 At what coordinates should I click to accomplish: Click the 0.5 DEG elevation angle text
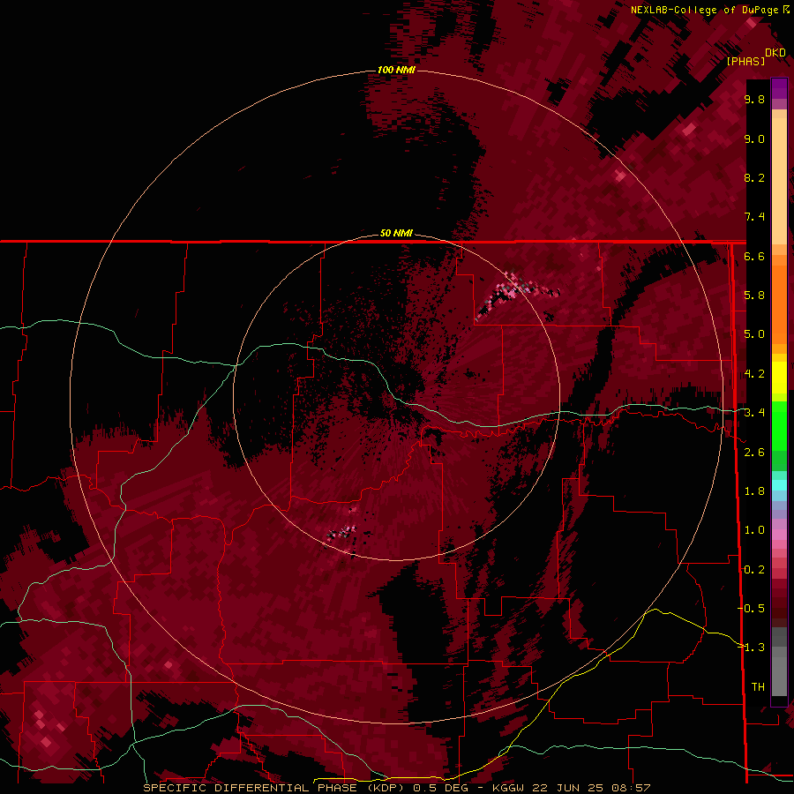coord(442,788)
